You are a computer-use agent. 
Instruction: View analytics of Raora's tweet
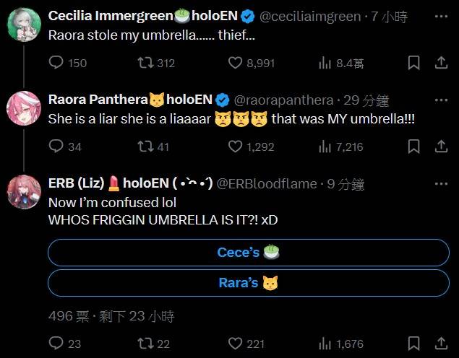325,147
